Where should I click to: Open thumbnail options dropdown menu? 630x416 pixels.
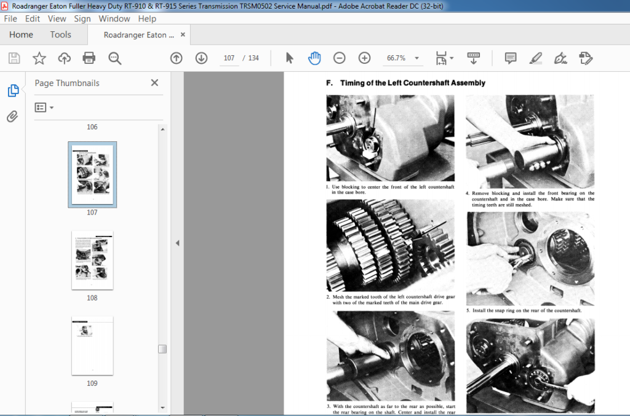point(44,108)
